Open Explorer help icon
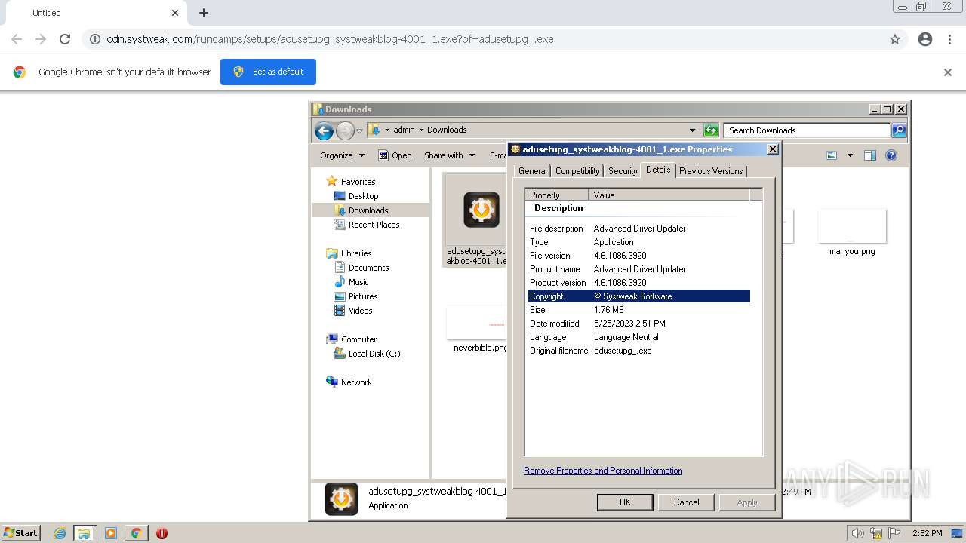The width and height of the screenshot is (966, 543). tap(891, 155)
